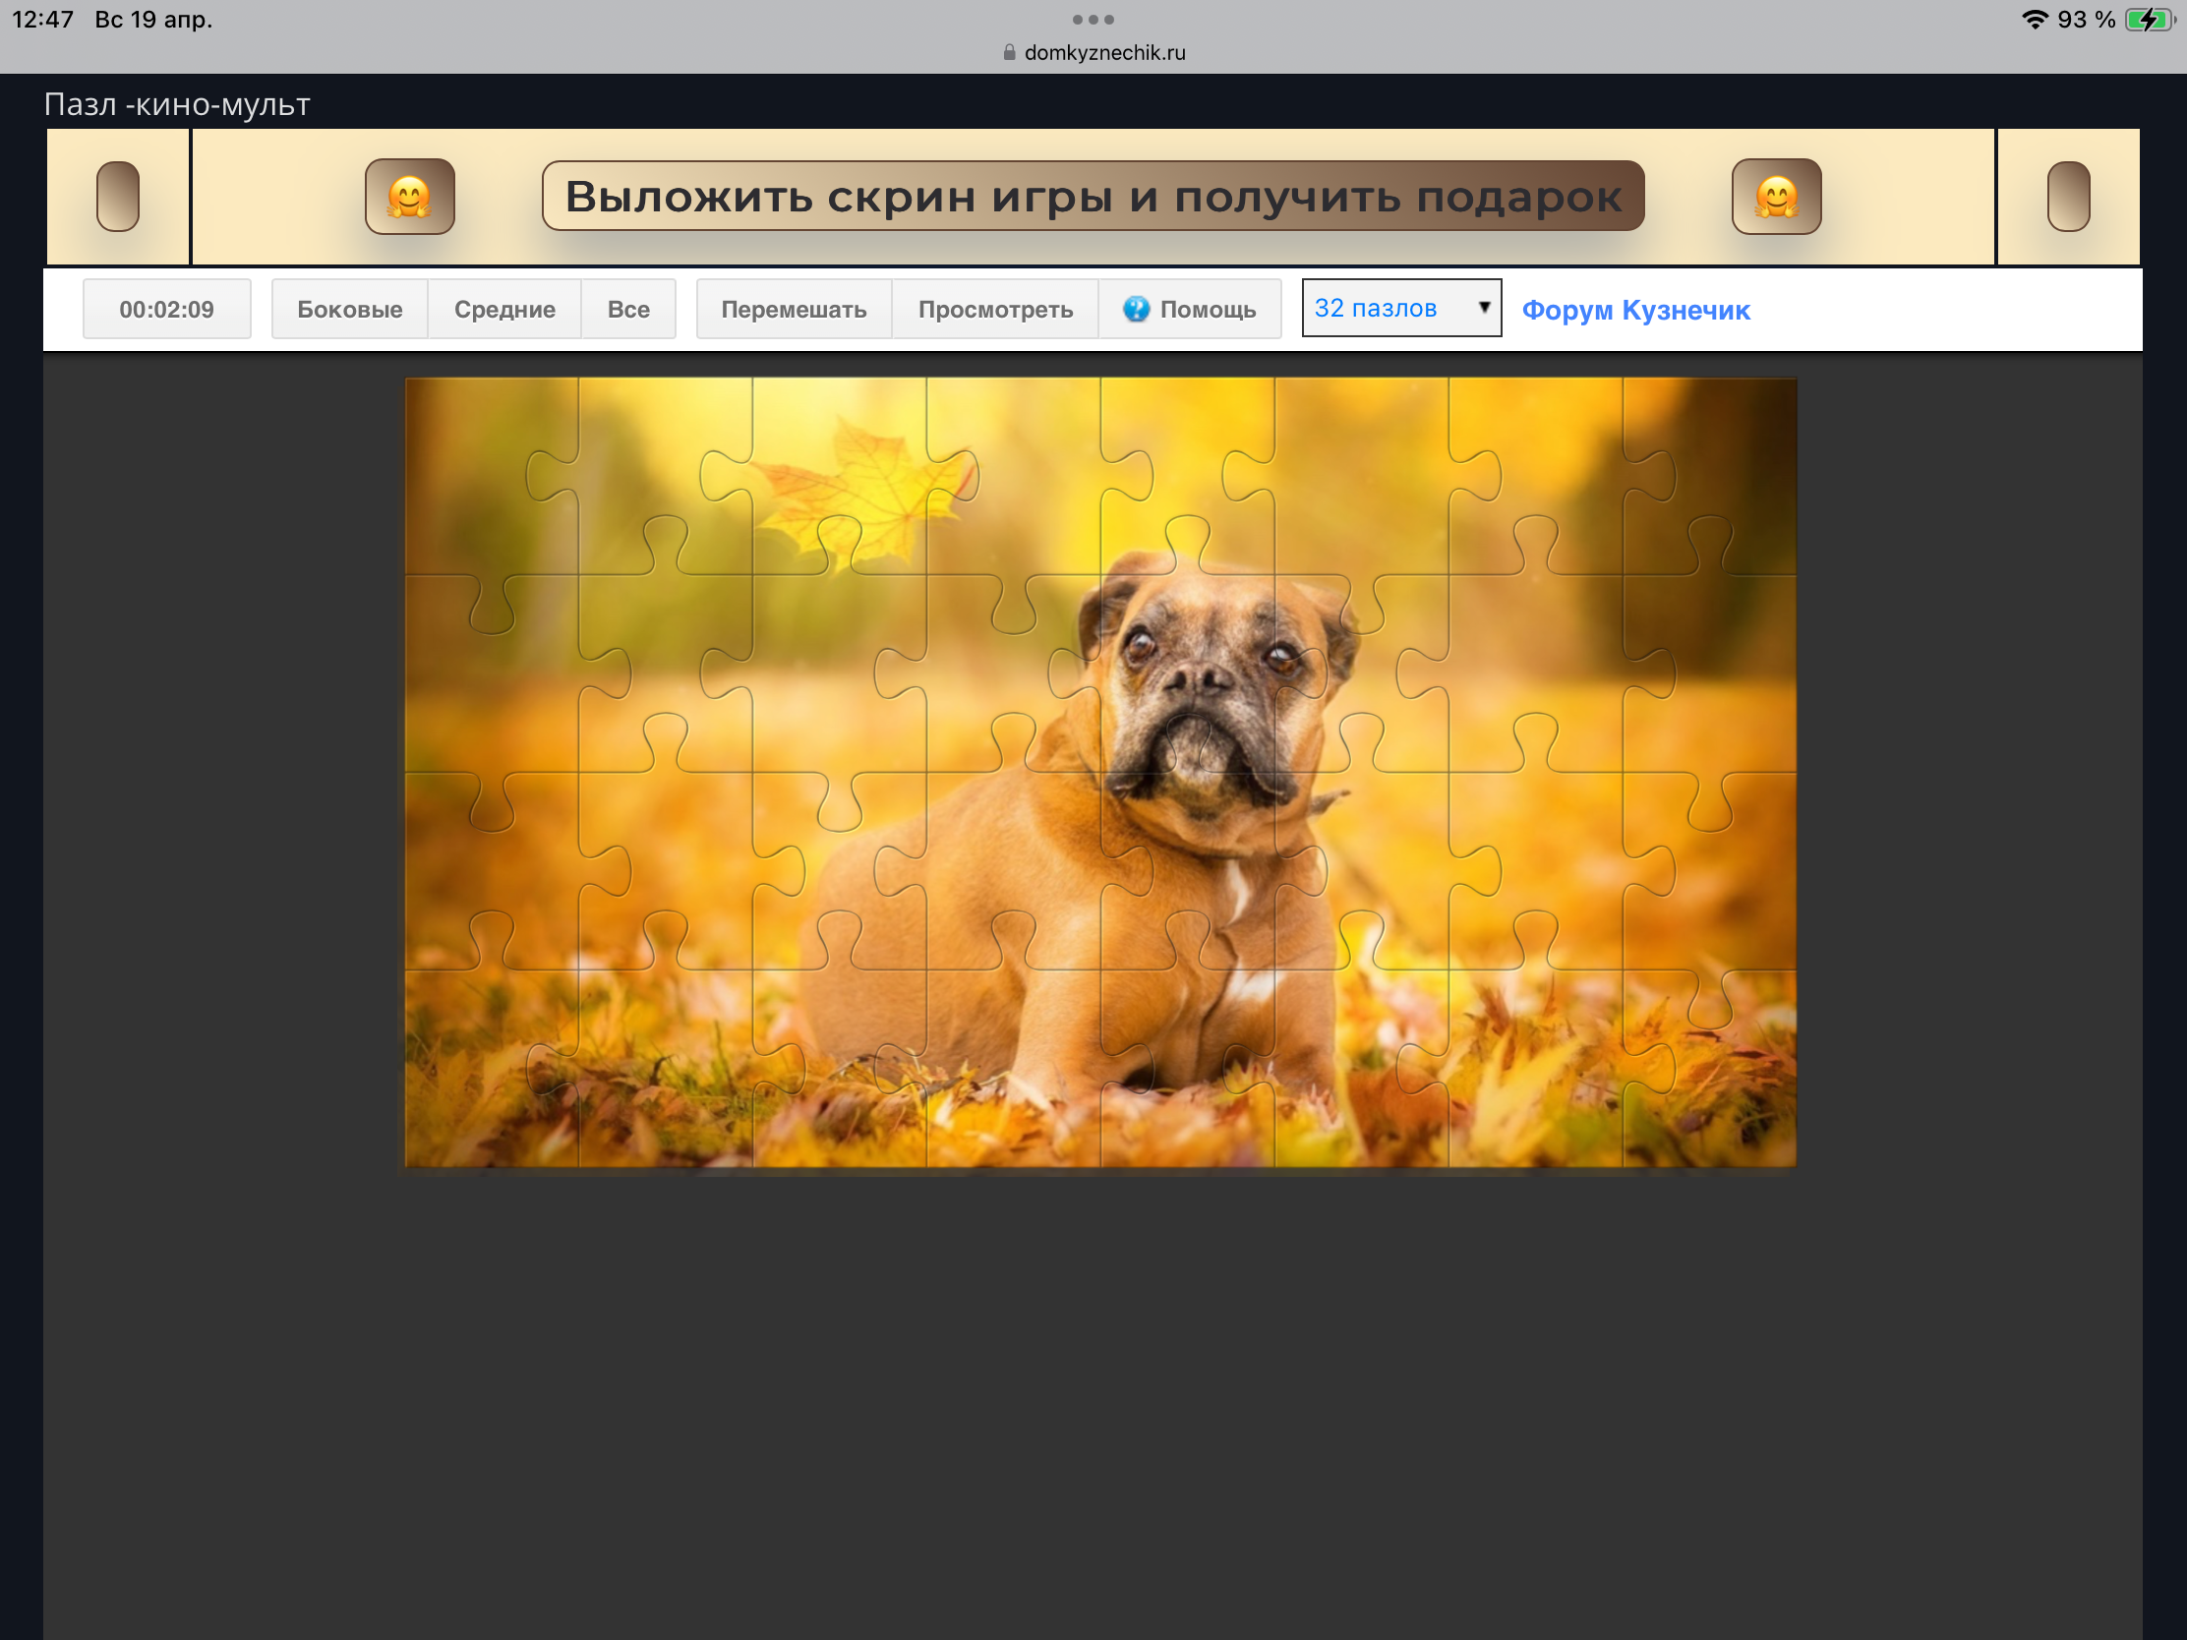Show only Боковые edge pieces
The image size is (2187, 1640).
pyautogui.click(x=349, y=310)
